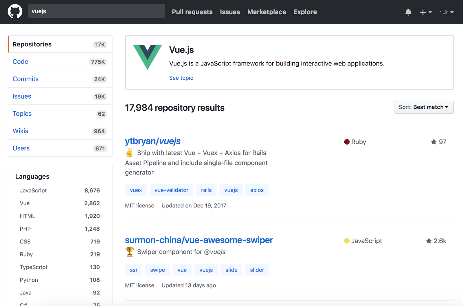Viewport: 463px width, 306px height.
Task: Expand the Sort: Best match dropdown
Action: pos(424,107)
